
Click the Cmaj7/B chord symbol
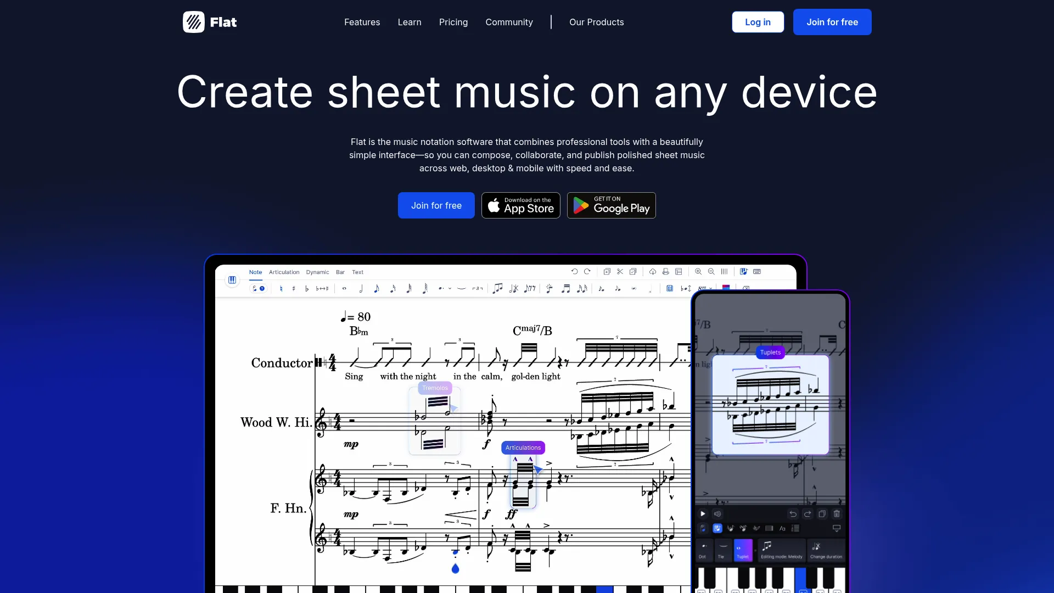click(x=532, y=330)
